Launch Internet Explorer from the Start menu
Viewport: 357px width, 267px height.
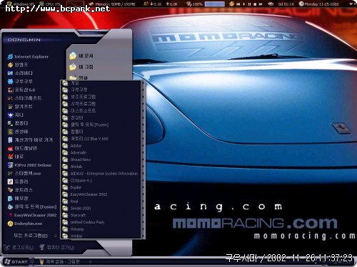28,57
